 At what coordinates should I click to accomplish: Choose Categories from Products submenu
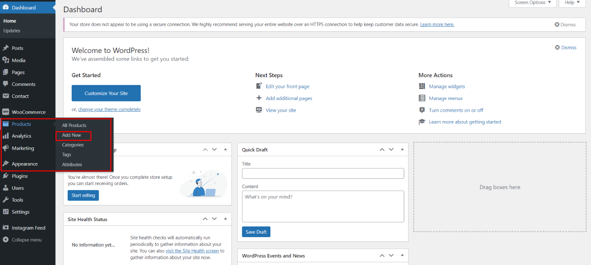[x=73, y=145]
